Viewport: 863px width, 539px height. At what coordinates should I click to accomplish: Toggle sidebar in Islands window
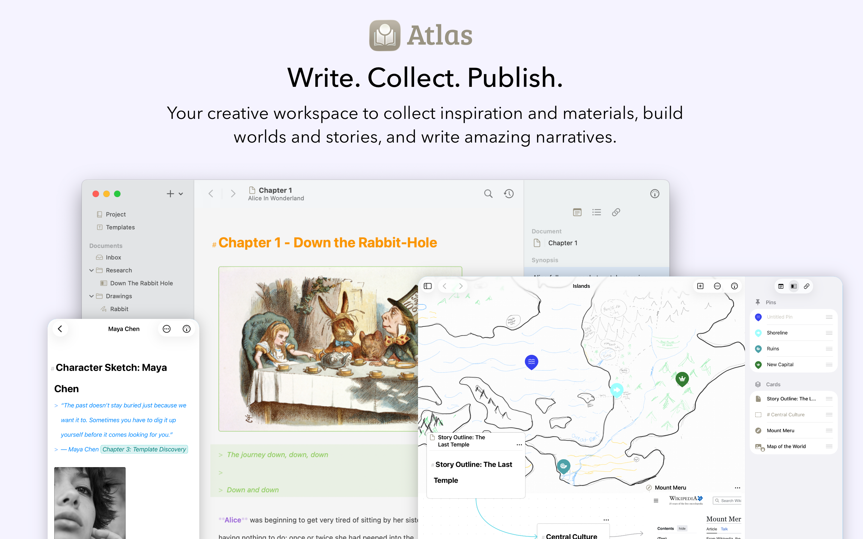(x=428, y=286)
